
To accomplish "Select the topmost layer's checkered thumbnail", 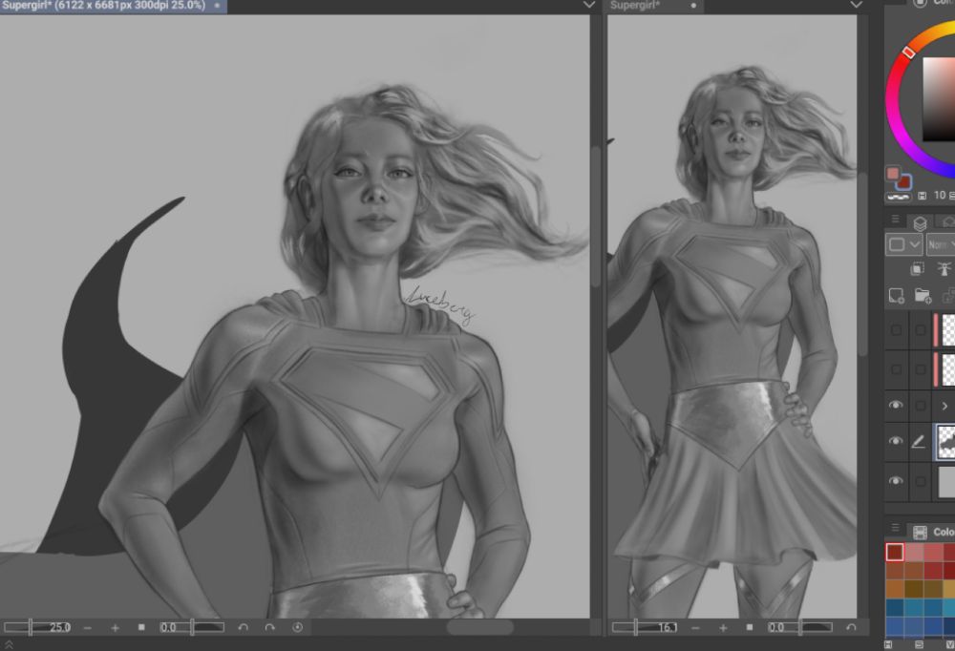I will tap(948, 329).
